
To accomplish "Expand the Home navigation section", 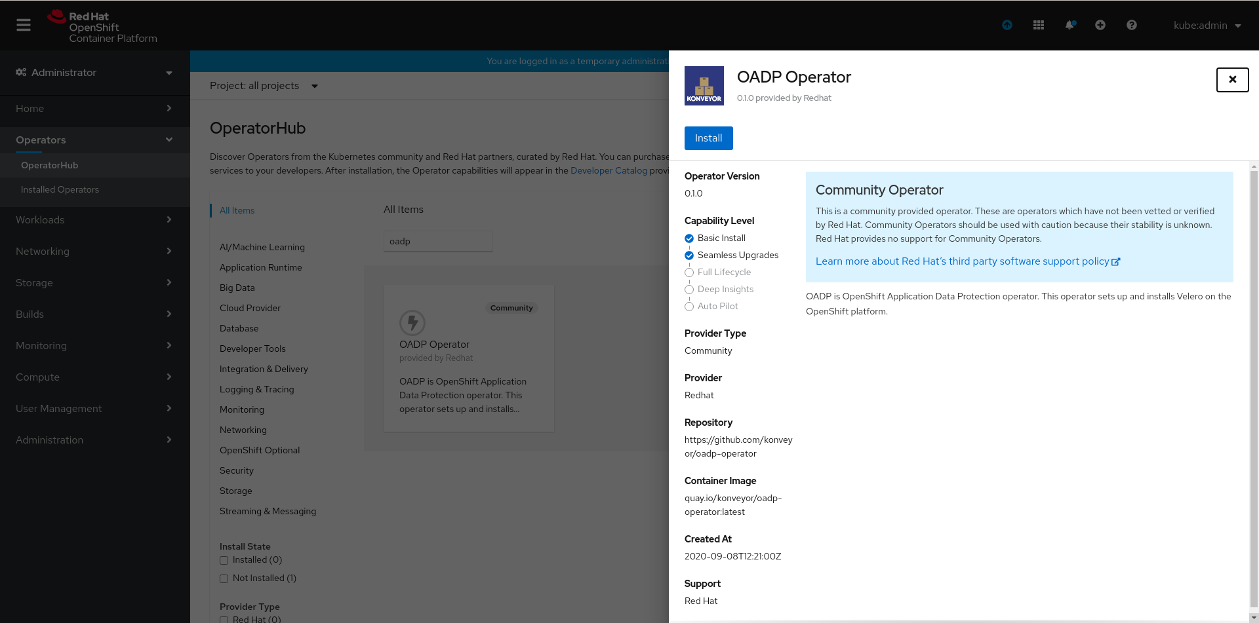I will [95, 109].
